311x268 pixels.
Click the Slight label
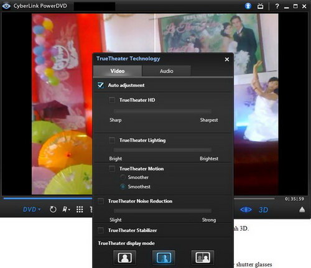click(x=116, y=220)
